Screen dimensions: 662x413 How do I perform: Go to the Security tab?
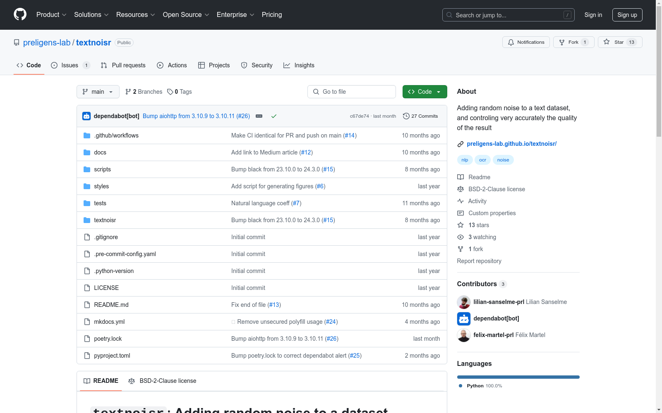pyautogui.click(x=257, y=65)
